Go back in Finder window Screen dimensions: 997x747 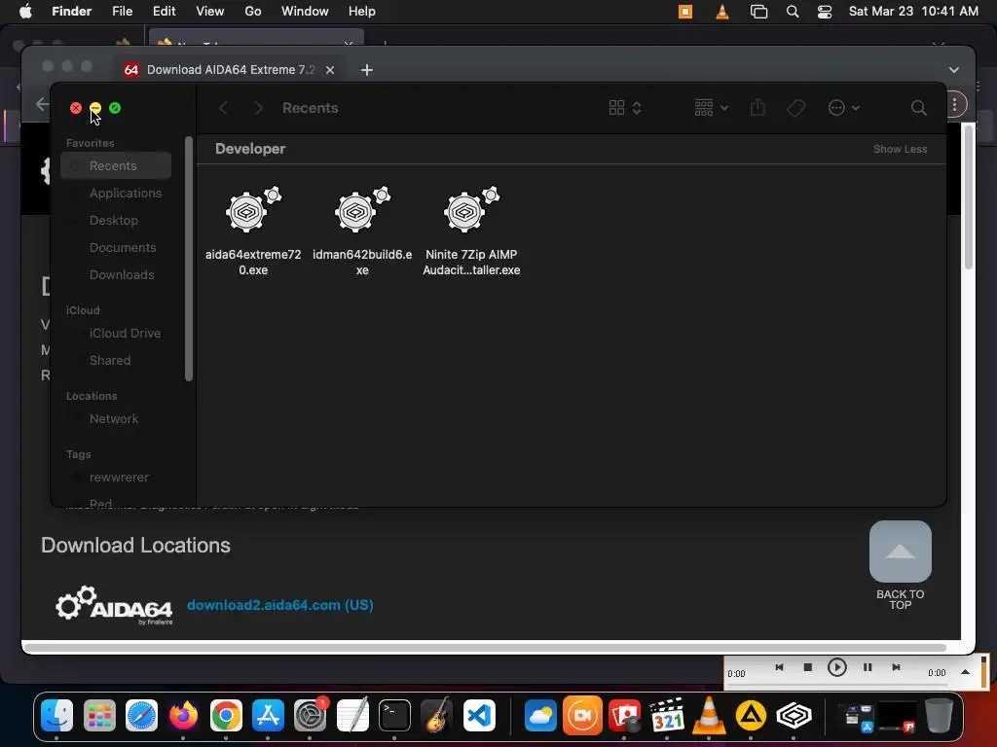click(x=223, y=108)
